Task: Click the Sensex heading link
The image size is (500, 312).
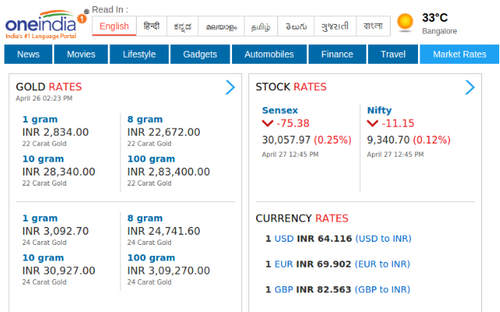Action: click(280, 110)
